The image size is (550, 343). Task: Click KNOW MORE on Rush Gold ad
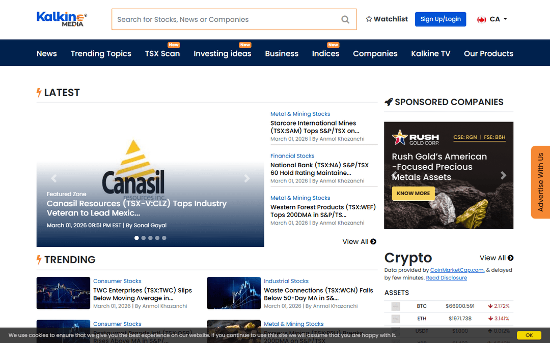[413, 193]
